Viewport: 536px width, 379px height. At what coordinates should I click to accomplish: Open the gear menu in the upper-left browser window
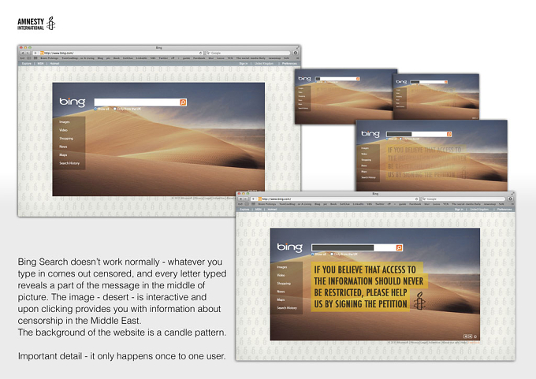tap(295, 53)
